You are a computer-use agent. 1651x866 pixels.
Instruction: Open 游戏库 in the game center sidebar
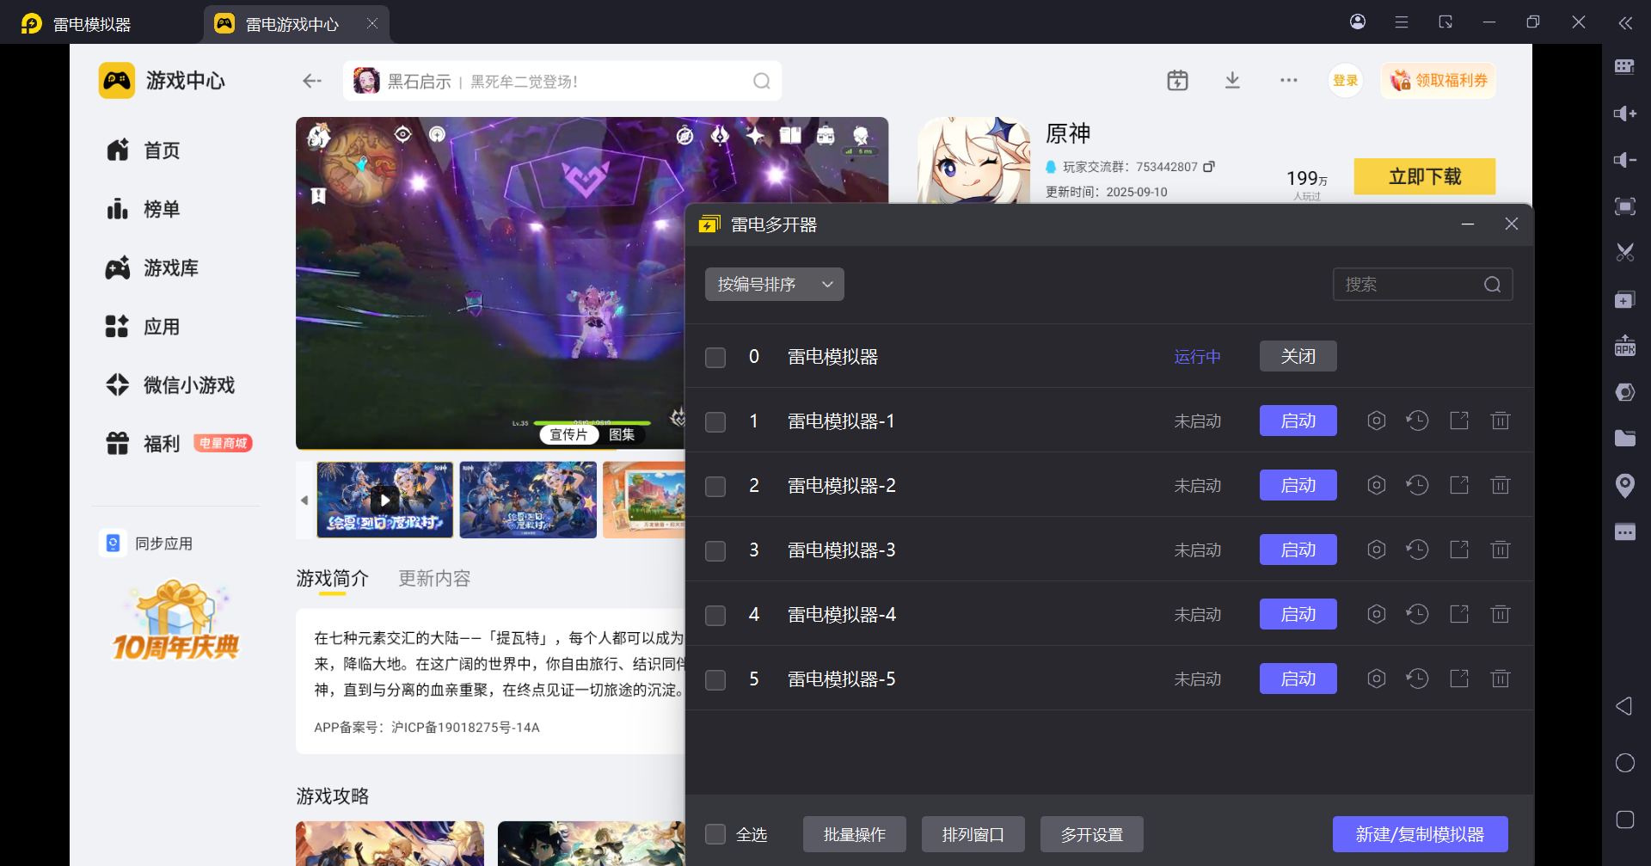point(152,267)
